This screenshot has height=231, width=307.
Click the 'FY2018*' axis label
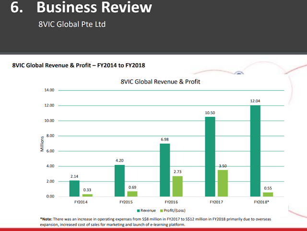[x=261, y=202]
